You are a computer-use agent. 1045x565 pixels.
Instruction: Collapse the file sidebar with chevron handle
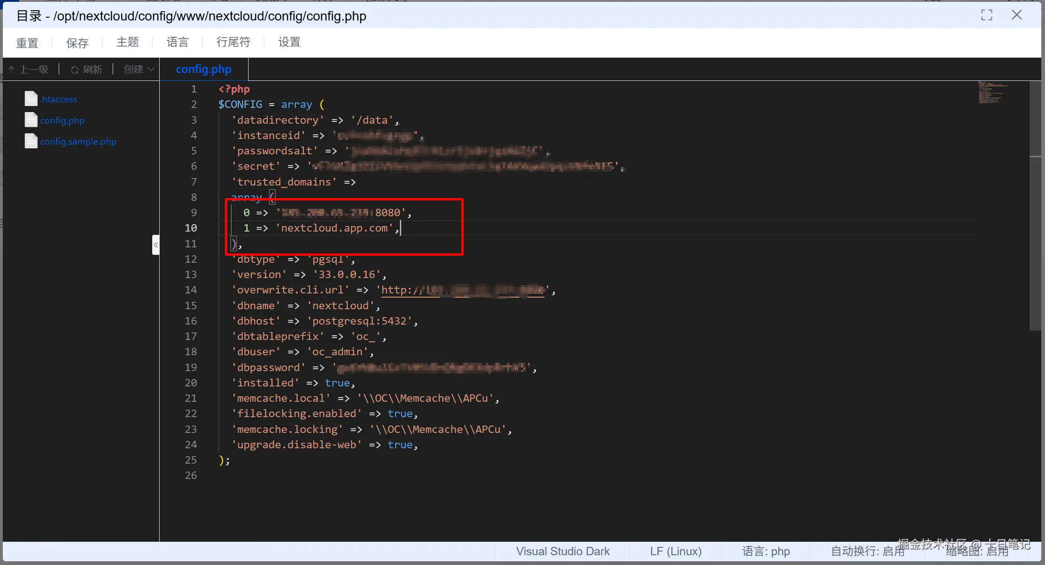tap(156, 245)
